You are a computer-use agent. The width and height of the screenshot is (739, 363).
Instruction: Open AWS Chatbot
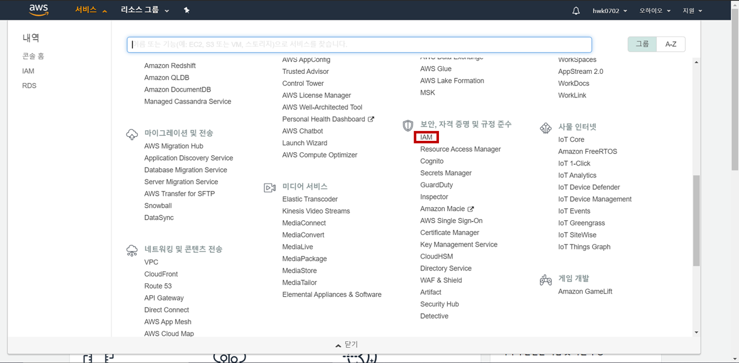click(303, 131)
